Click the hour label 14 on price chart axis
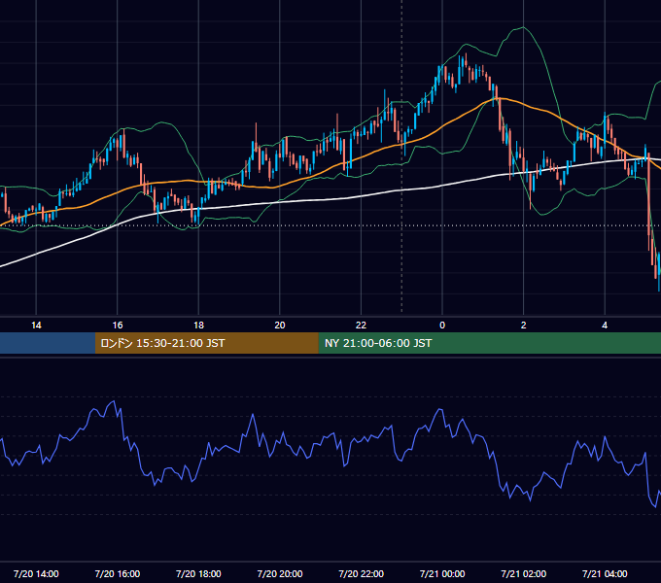 pos(36,326)
